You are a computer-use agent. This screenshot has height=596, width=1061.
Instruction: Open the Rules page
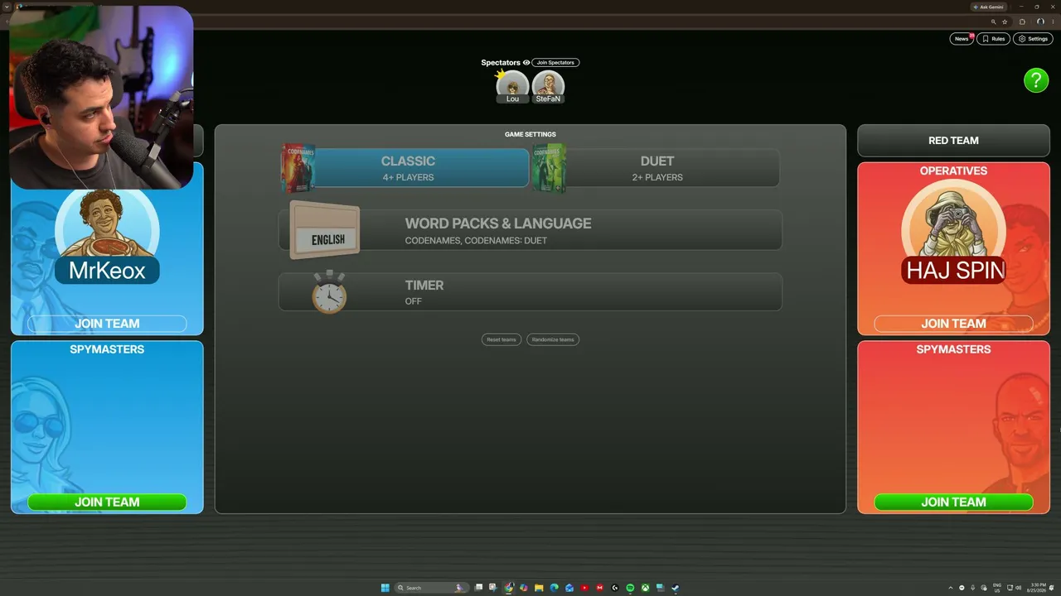(x=993, y=39)
